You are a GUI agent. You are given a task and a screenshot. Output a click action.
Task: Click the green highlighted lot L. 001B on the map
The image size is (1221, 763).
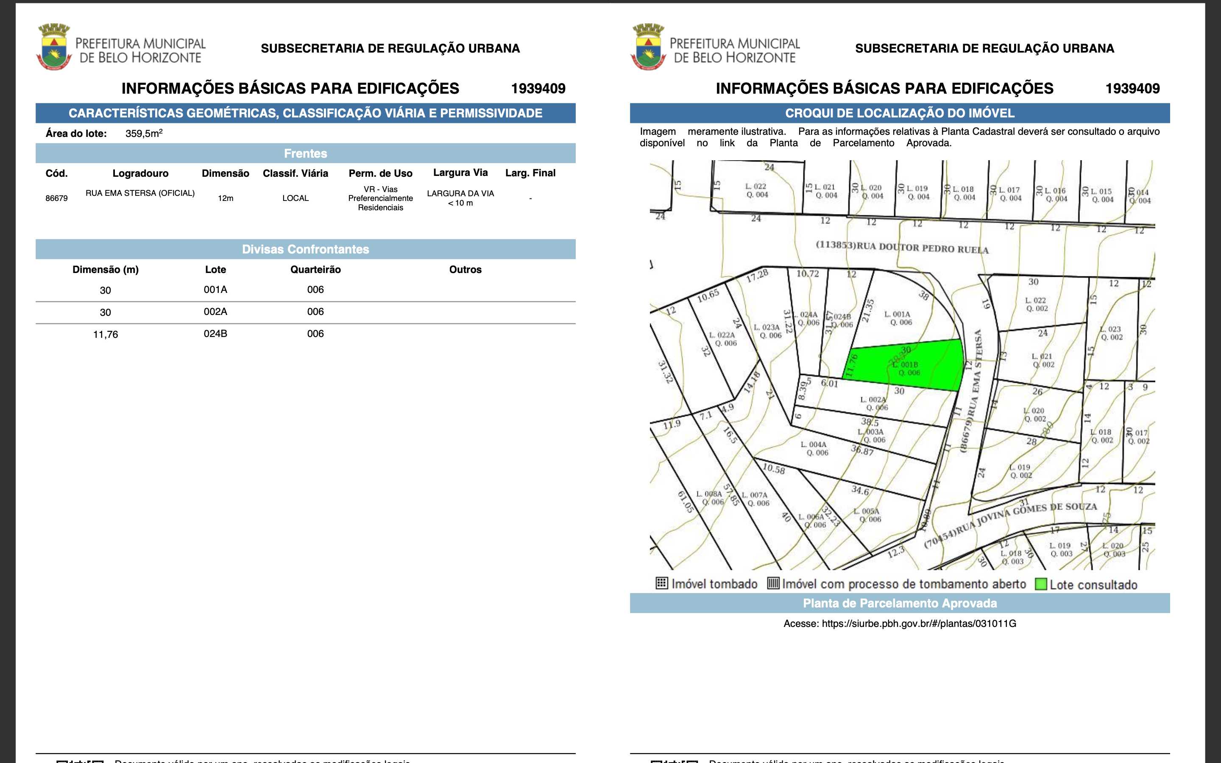pos(906,366)
